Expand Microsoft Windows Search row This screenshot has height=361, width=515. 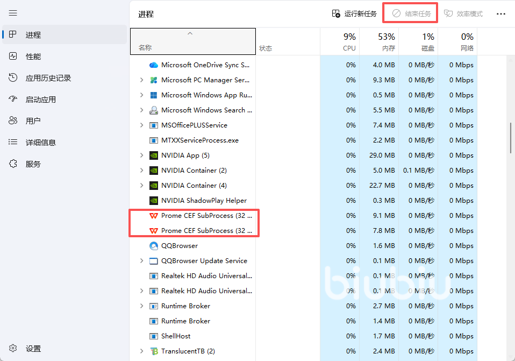coord(141,110)
